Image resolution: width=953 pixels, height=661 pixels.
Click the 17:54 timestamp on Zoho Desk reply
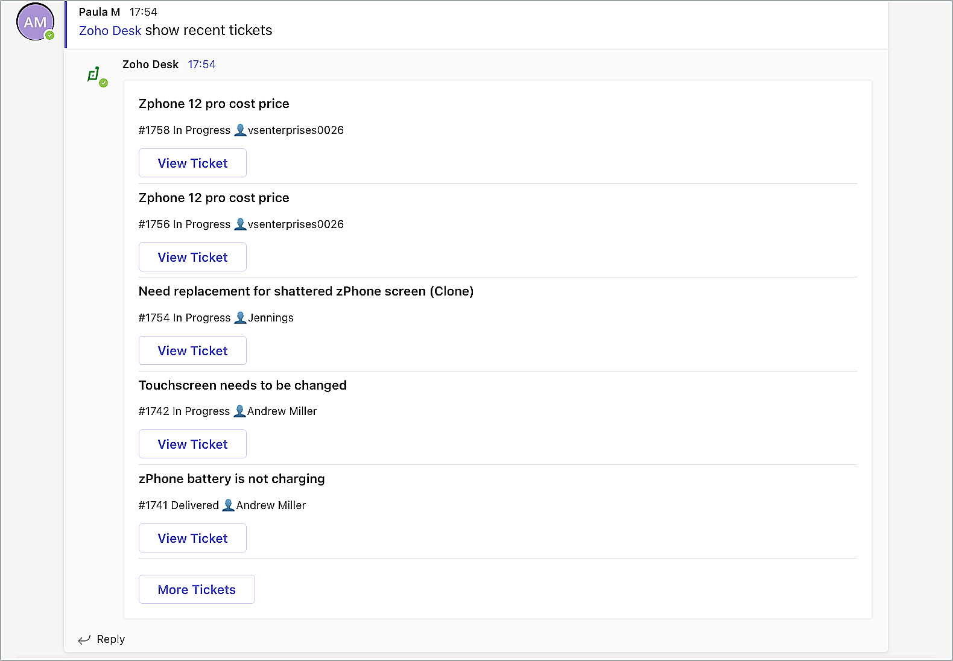tap(201, 65)
